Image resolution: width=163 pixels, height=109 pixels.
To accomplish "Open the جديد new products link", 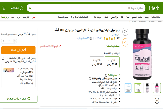I will (x=13, y=17).
